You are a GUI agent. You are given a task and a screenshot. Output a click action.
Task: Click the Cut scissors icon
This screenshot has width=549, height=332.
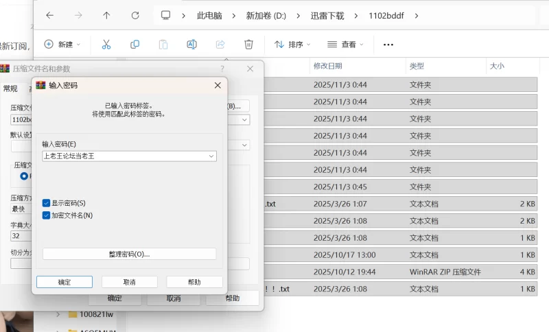coord(106,45)
